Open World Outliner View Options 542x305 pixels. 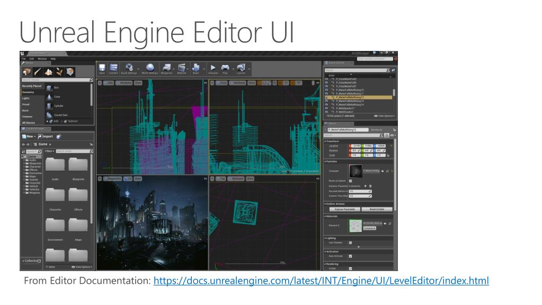click(384, 116)
